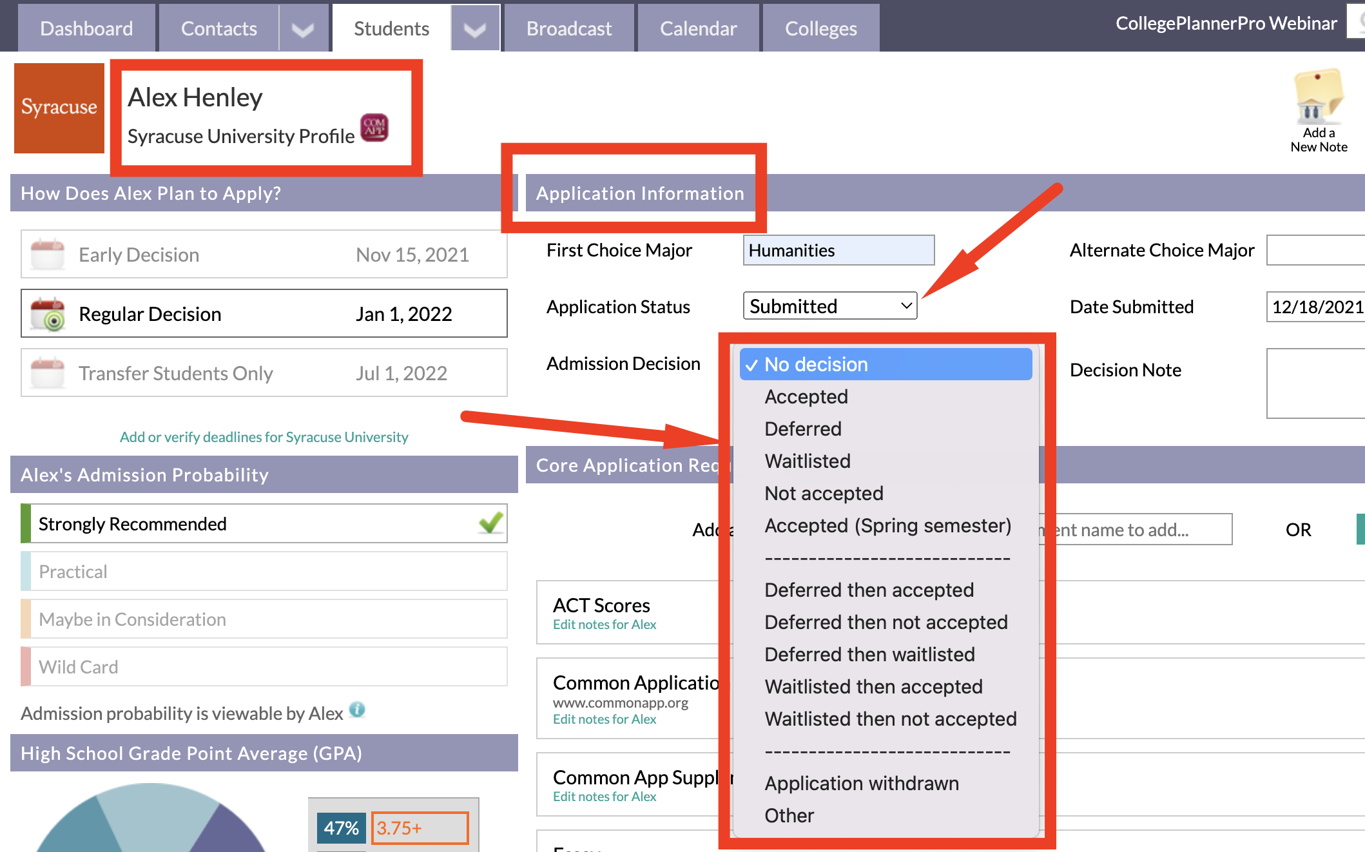Click the 47% GPA label

[x=341, y=828]
